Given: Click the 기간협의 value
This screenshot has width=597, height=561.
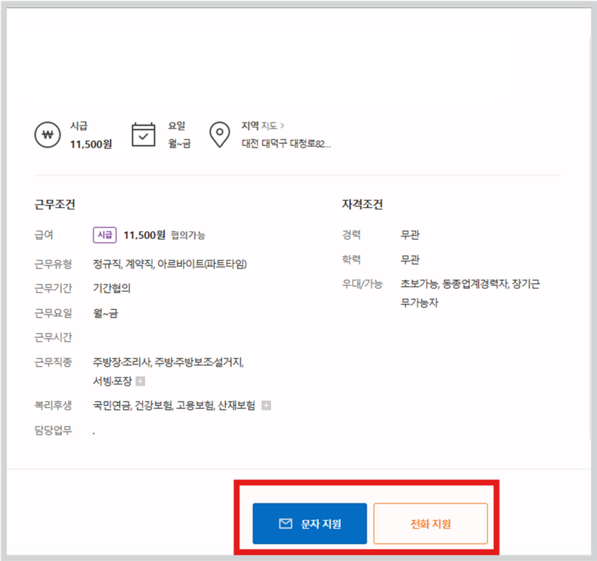Looking at the screenshot, I should click(111, 288).
